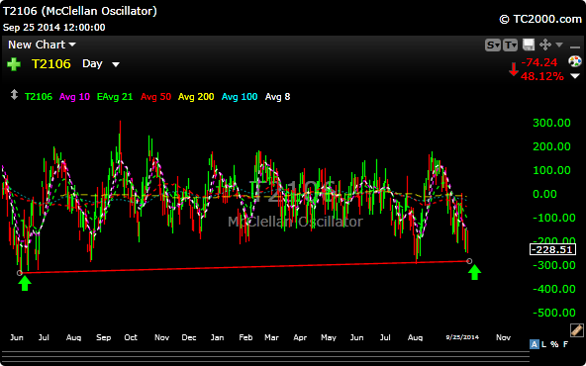Click the 48.12% percent change value
Image resolution: width=586 pixels, height=366 pixels.
click(541, 76)
